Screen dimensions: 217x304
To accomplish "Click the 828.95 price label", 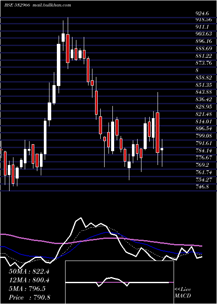I will coord(204,107).
